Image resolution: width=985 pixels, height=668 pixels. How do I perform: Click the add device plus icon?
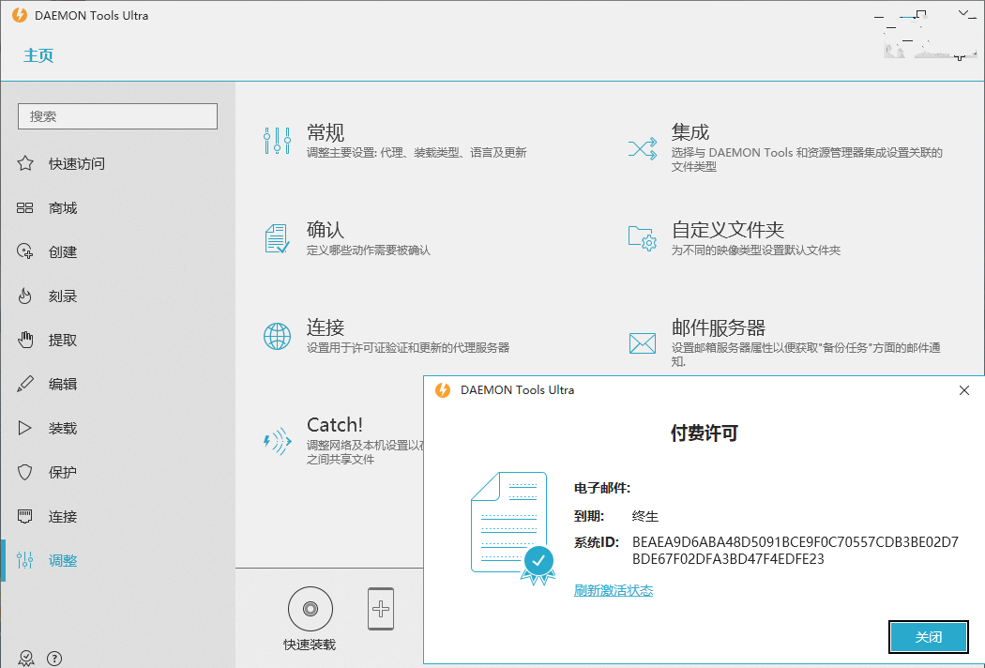pyautogui.click(x=381, y=609)
